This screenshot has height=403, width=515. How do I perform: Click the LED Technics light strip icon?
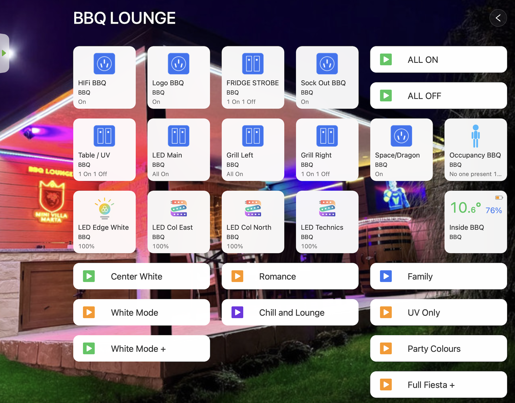point(327,208)
